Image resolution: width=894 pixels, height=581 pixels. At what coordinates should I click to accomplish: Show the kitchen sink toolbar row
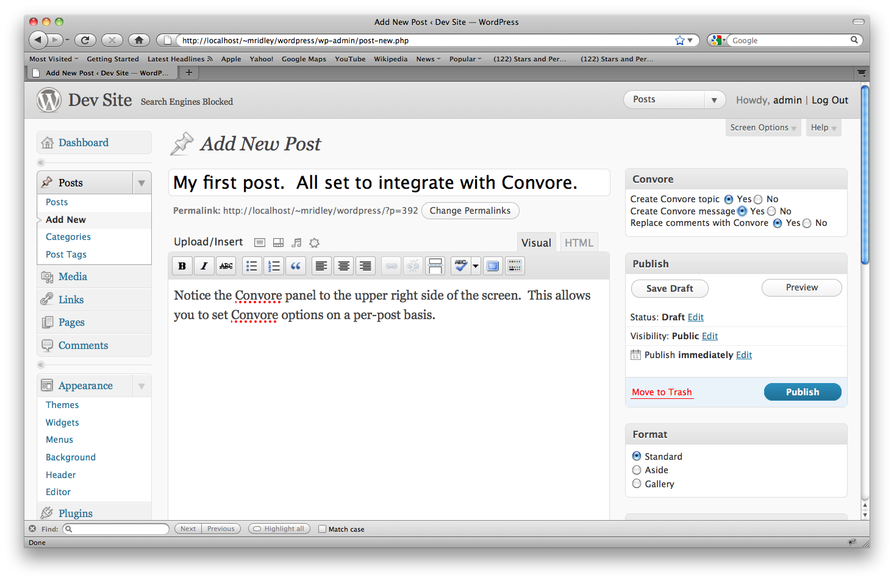(515, 266)
